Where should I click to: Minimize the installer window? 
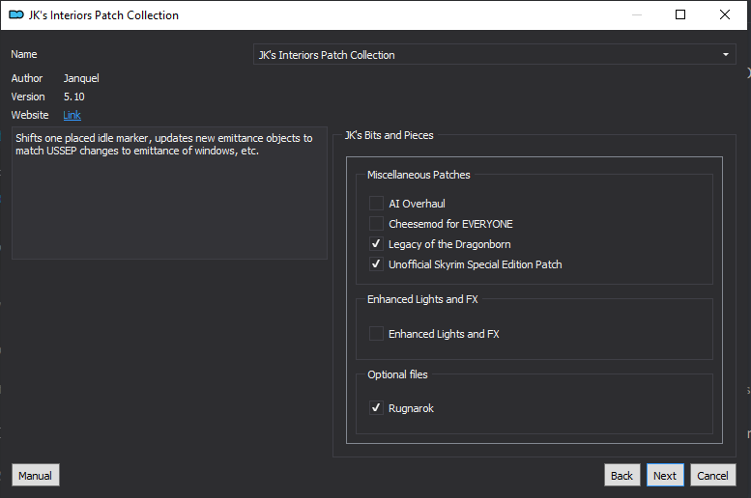(x=637, y=14)
